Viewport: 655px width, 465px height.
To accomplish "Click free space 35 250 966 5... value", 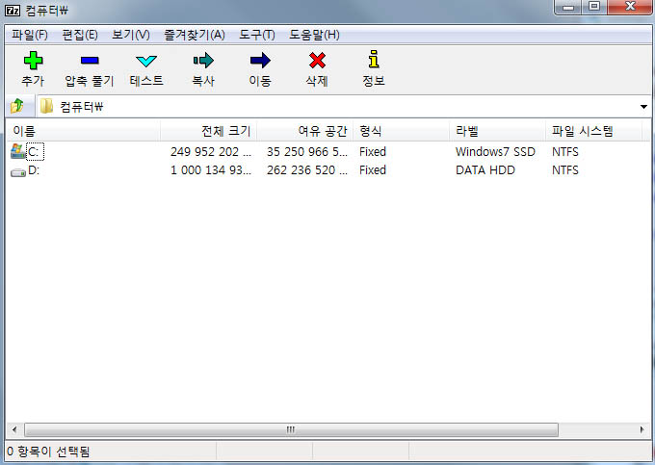I will tap(307, 152).
